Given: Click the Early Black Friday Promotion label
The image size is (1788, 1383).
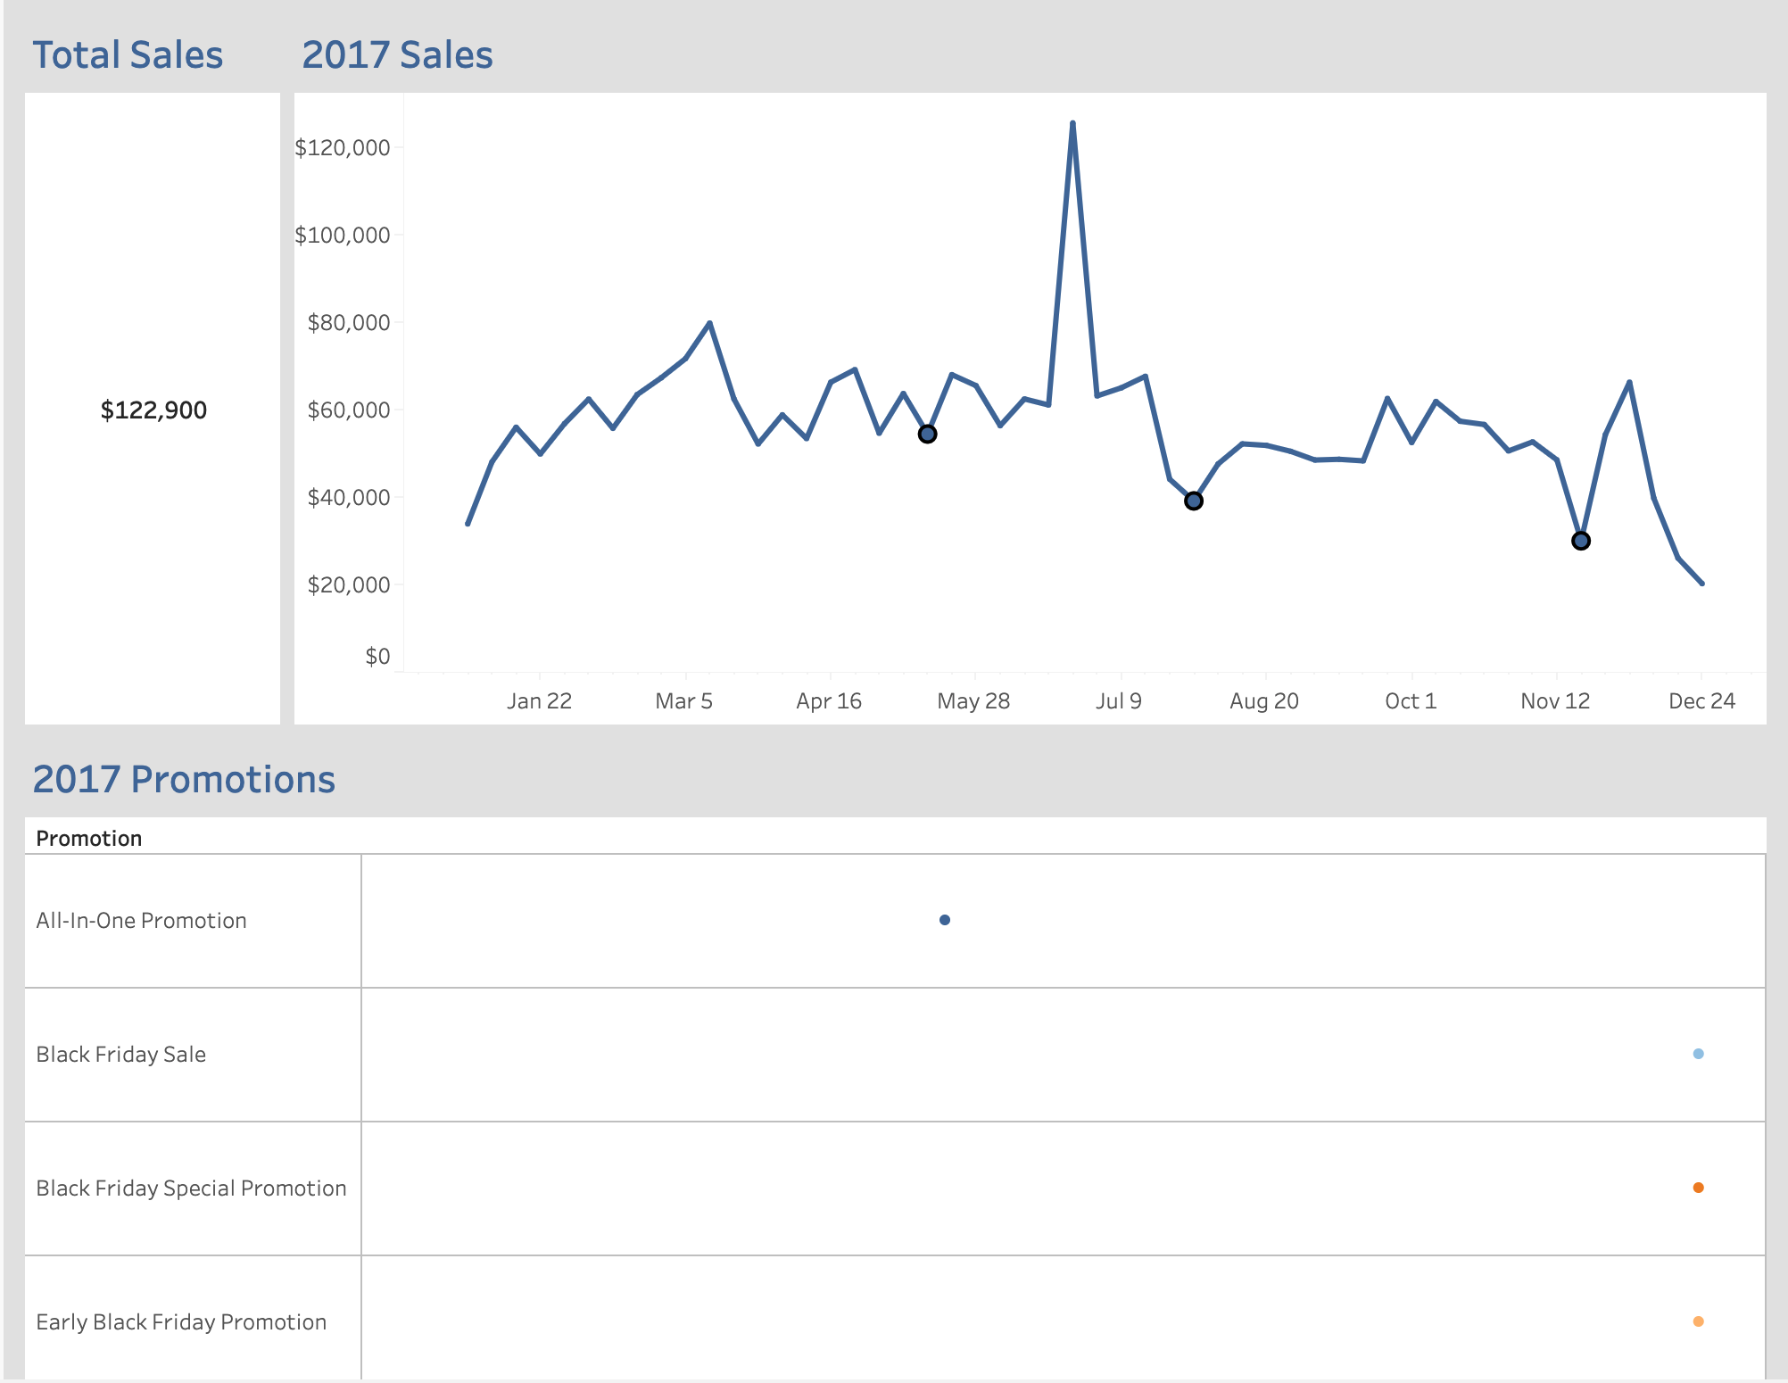Looking at the screenshot, I should 181,1322.
